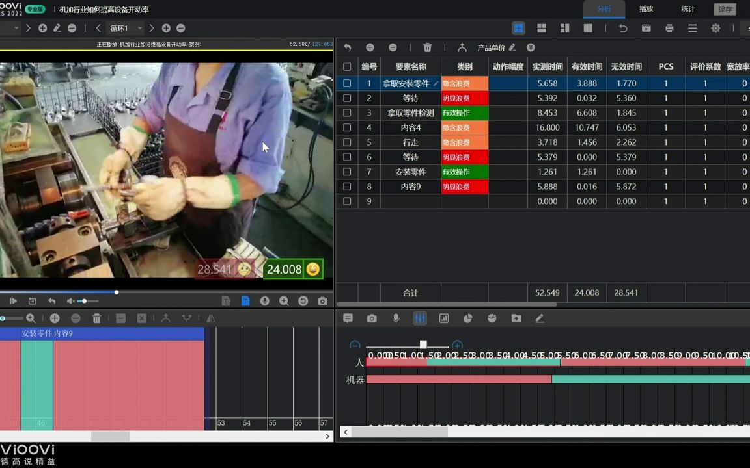The image size is (750, 468).
Task: Switch to the 统计 tab
Action: (x=689, y=8)
